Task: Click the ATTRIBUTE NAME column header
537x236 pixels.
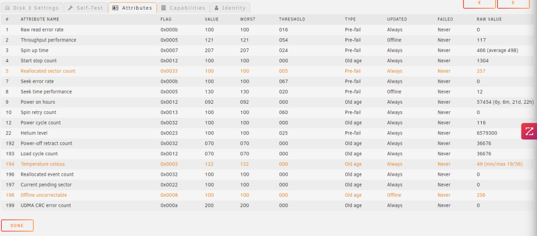Action: click(x=40, y=19)
